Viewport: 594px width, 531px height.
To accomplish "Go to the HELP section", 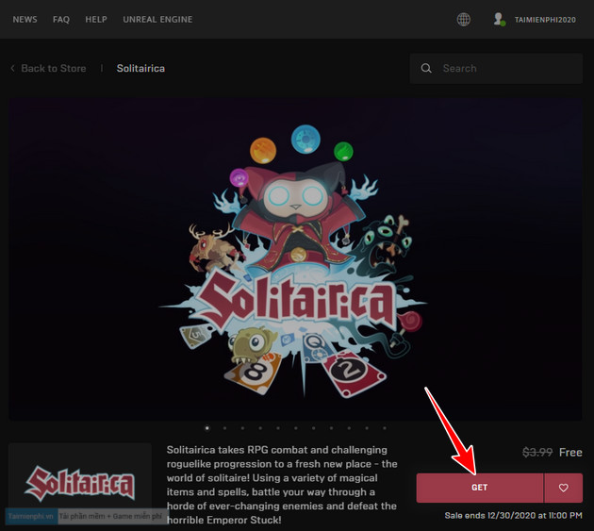I will (96, 20).
